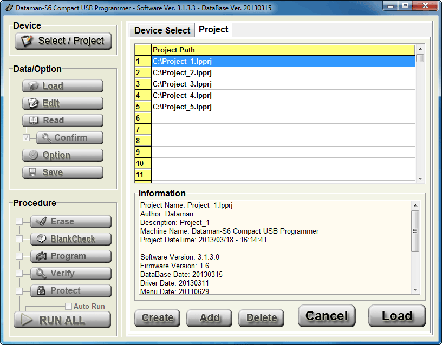Tick the checkbox beside Erase
Image resolution: width=442 pixels, height=345 pixels.
pyautogui.click(x=19, y=222)
